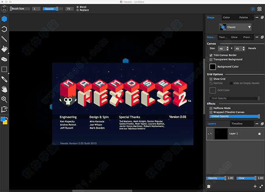Click the blue foreground color swatch

(x=3, y=119)
